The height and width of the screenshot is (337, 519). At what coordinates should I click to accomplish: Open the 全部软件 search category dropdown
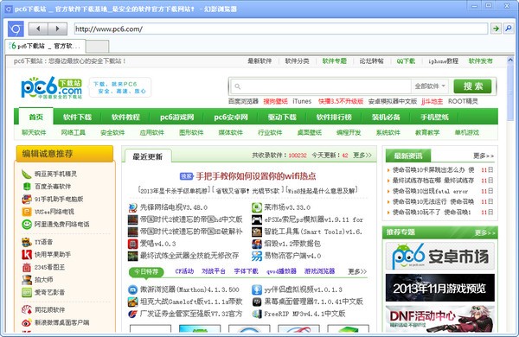pos(430,86)
